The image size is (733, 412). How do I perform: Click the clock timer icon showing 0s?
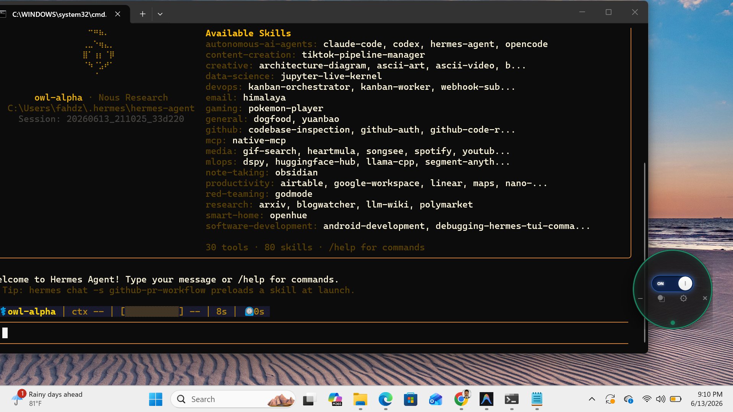point(249,311)
